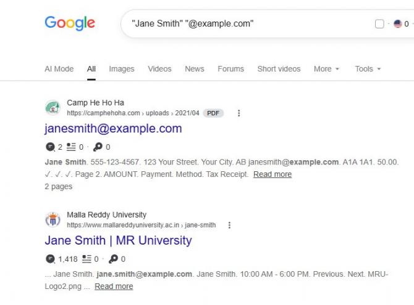Click the PDF badge on first result

[x=213, y=113]
